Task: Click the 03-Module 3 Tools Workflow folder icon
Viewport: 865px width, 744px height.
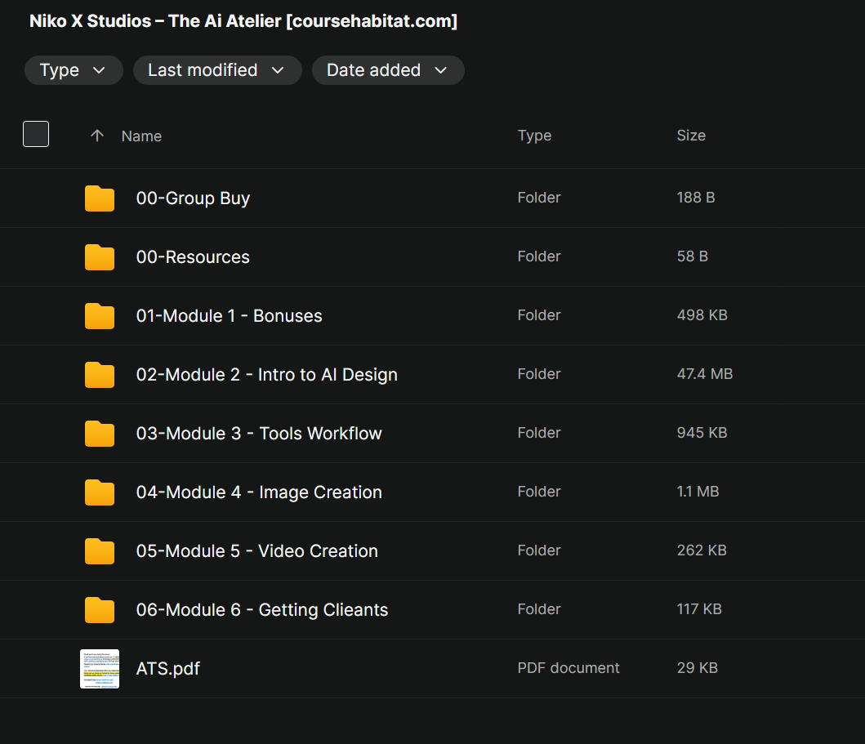Action: [100, 434]
